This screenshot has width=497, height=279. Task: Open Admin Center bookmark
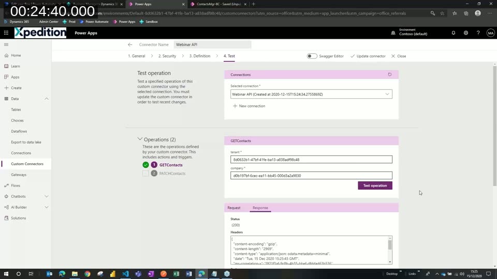point(49,22)
